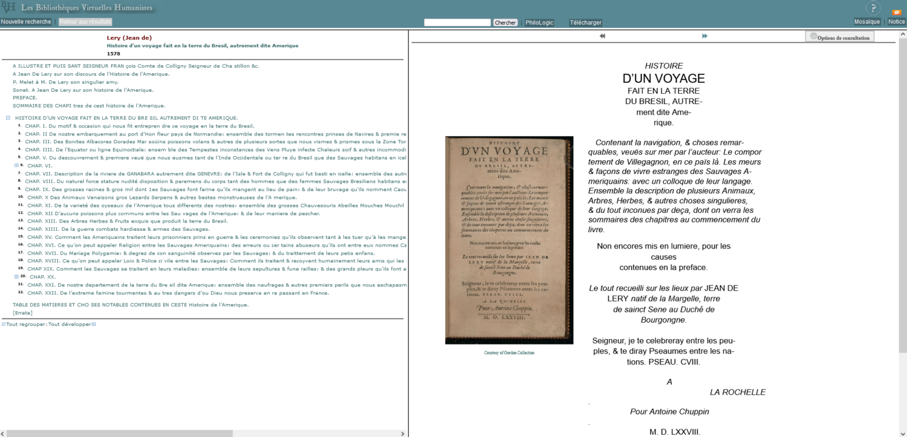Open CHAP. XIII. Des Arbres Herbes & Fruits

click(128, 221)
